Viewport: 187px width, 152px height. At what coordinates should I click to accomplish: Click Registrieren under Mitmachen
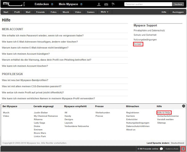pos(133,113)
